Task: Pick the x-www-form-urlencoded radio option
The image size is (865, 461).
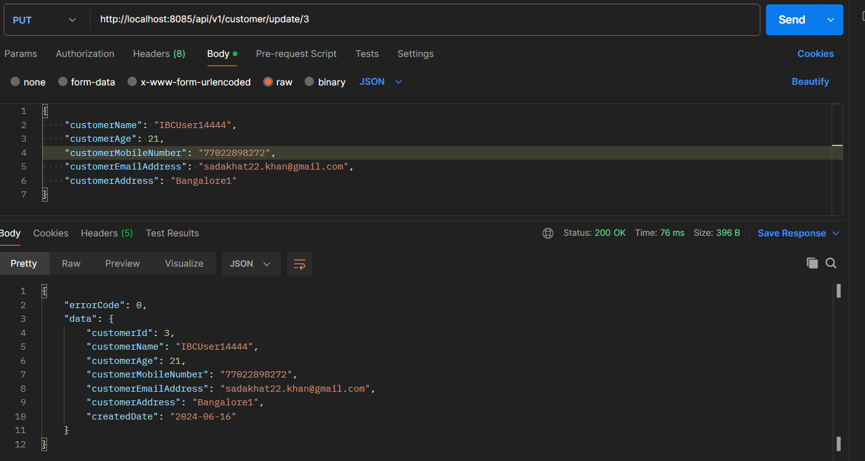Action: tap(132, 82)
